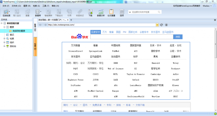
Task: Open the browser hamburger menu
Action: point(166,25)
